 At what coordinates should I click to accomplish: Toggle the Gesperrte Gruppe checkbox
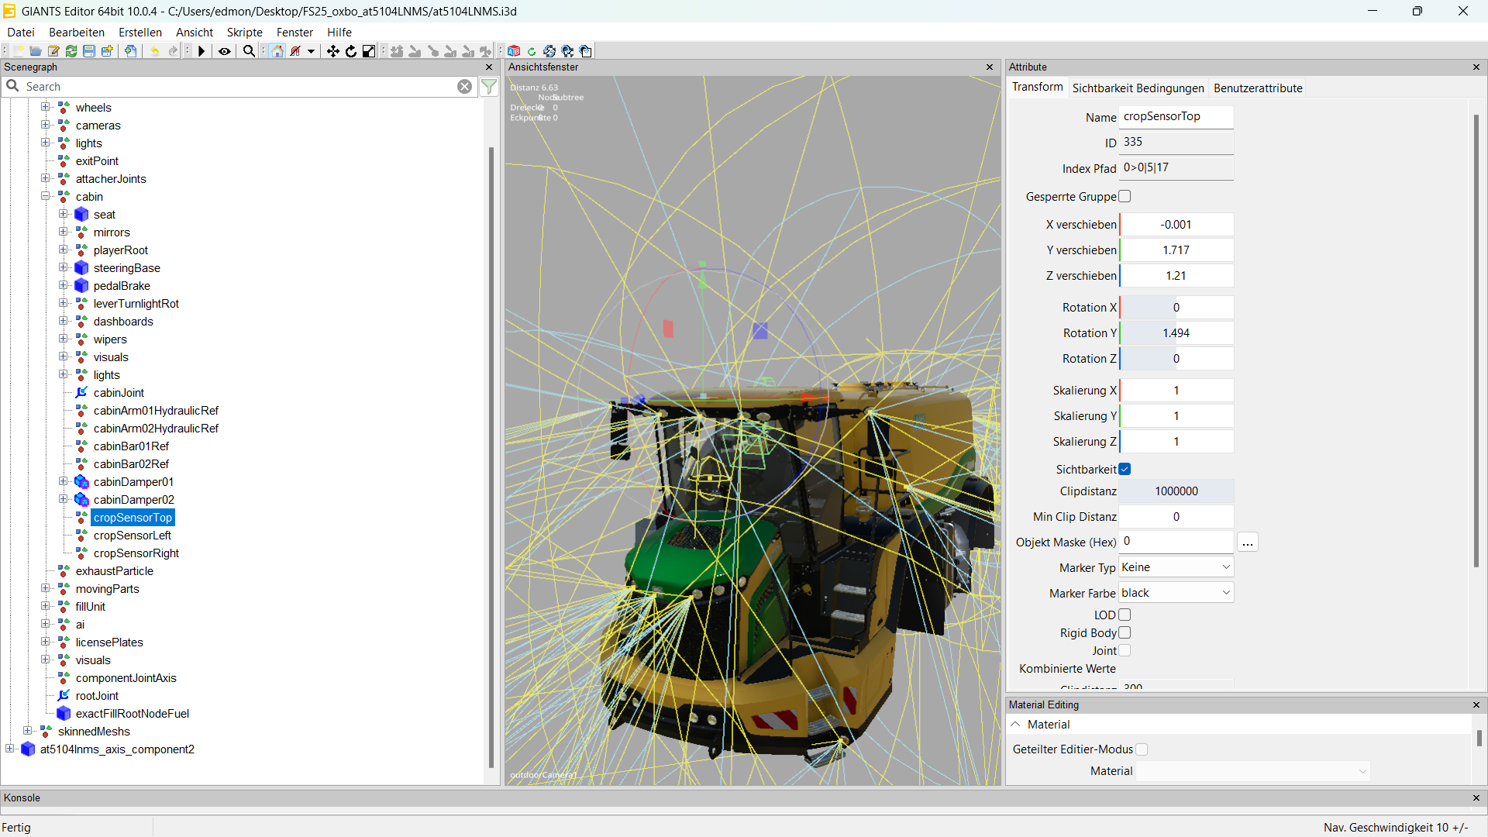tap(1125, 196)
